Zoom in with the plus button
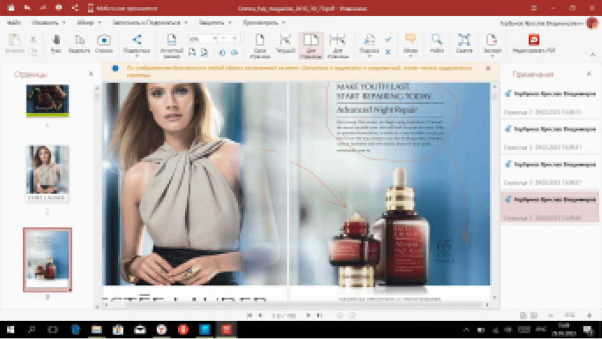 pos(235,38)
